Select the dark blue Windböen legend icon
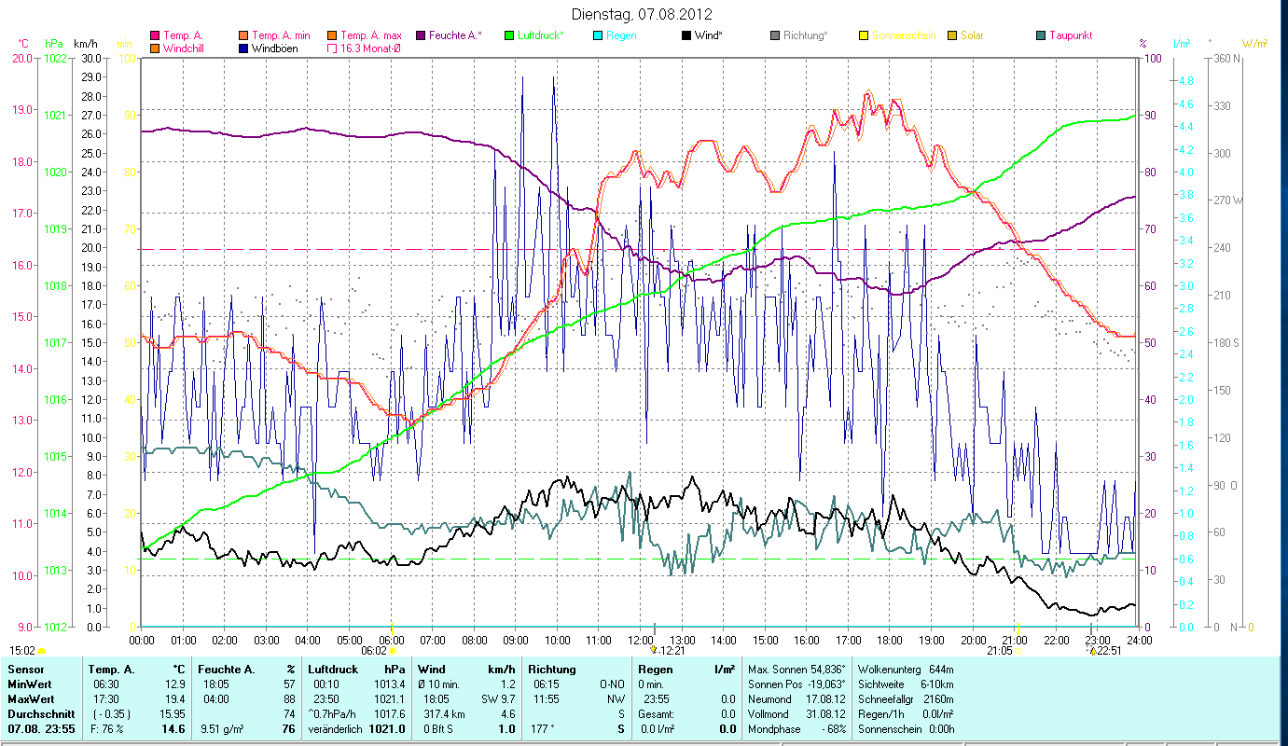Screen dimensions: 1288x746 [x=244, y=48]
